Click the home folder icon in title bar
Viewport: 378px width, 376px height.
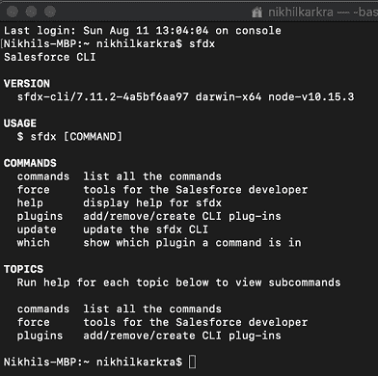(257, 13)
